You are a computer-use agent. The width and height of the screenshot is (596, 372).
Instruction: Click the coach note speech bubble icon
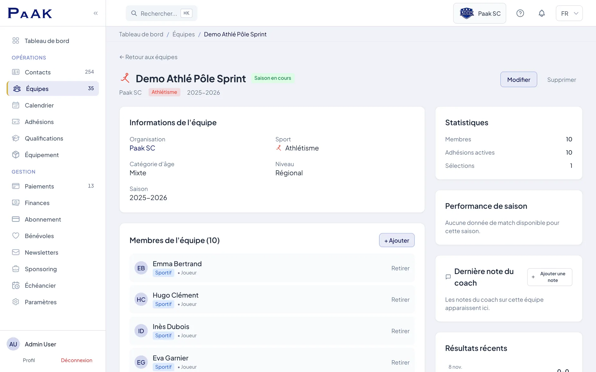click(448, 277)
